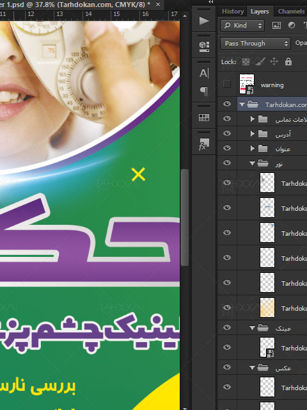Close the document tab
This screenshot has width=307, height=410.
click(158, 4)
